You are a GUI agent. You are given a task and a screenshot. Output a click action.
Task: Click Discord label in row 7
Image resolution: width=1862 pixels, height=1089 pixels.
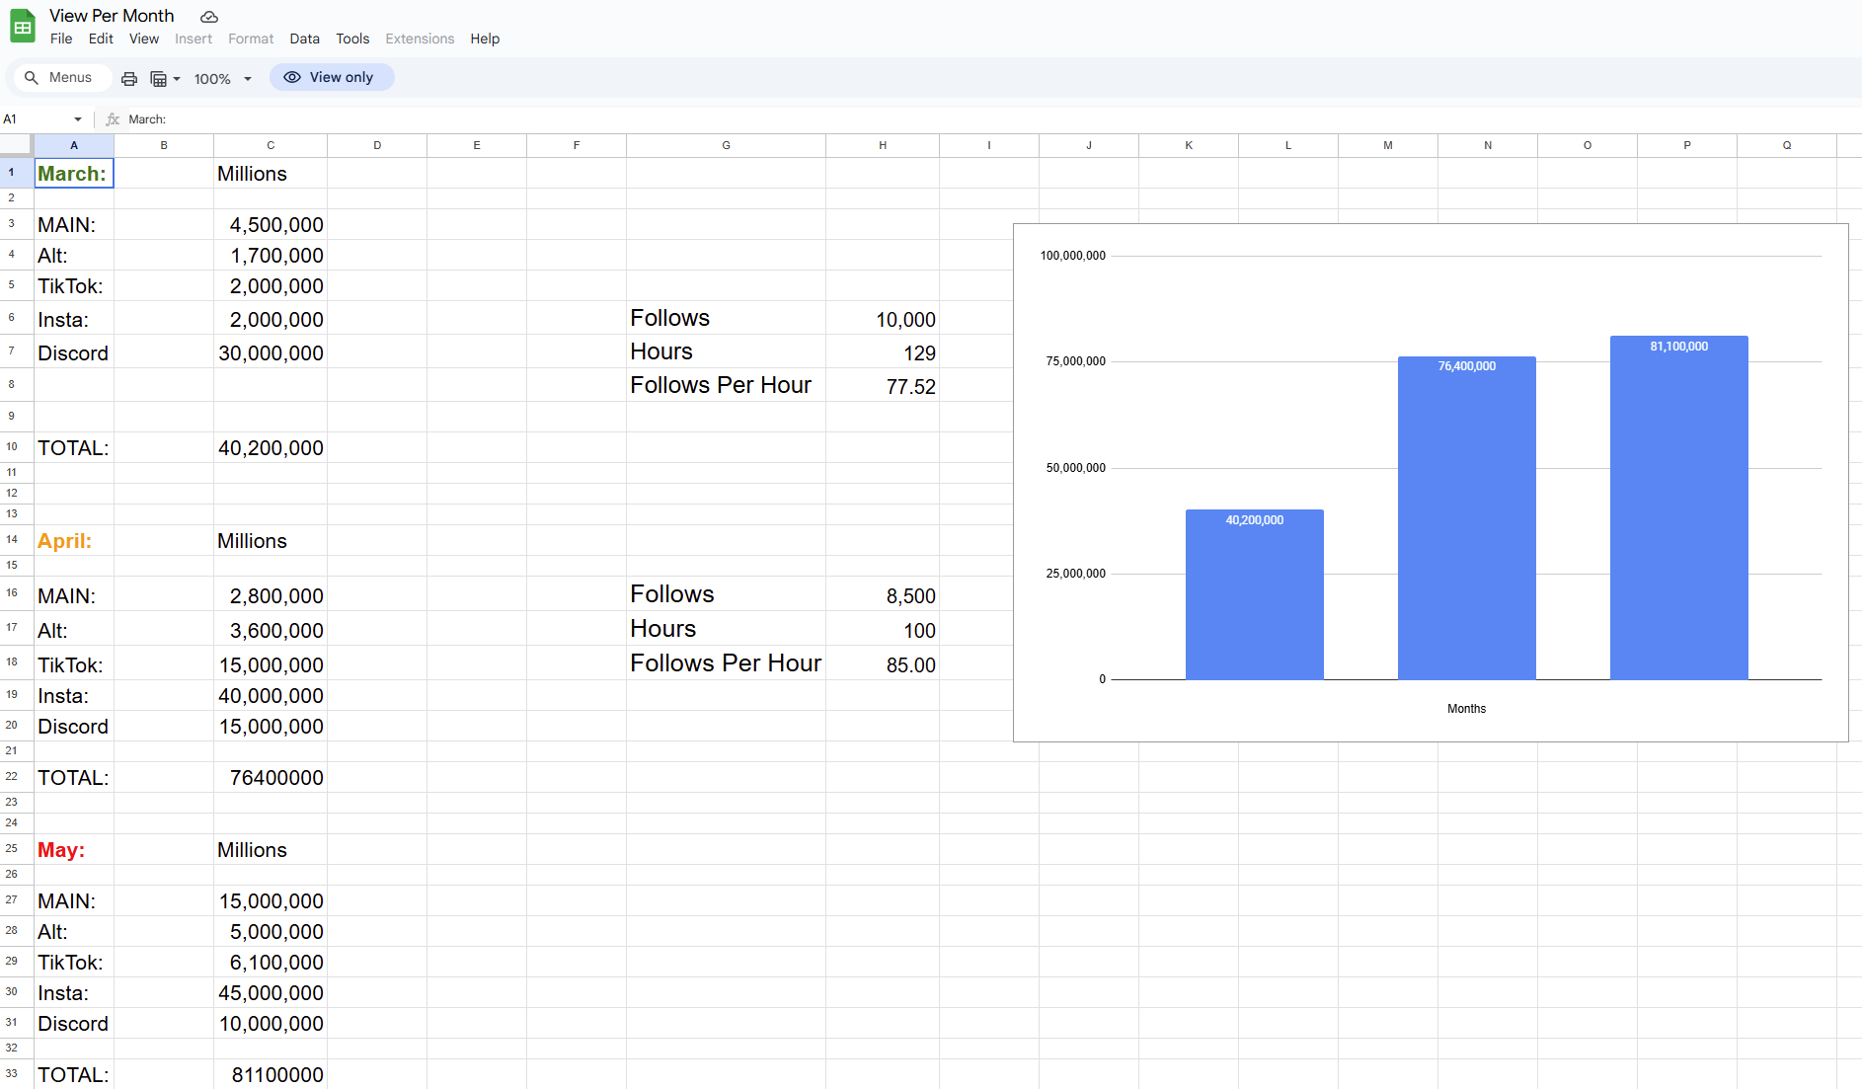click(74, 352)
